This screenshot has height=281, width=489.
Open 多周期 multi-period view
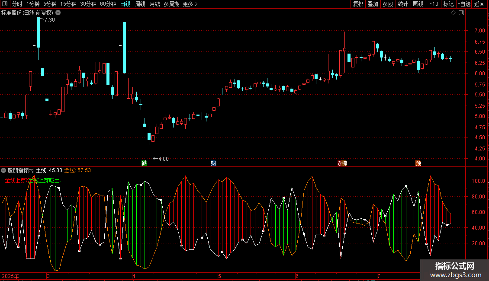(171, 4)
